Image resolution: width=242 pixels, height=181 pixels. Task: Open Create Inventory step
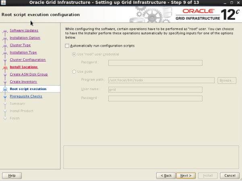(23, 82)
